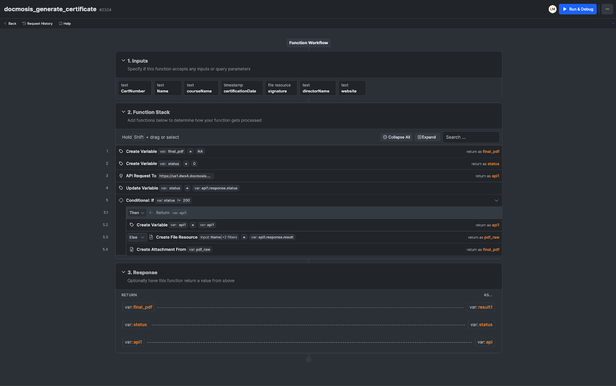Focus the function stack Search field
616x386 pixels.
470,137
